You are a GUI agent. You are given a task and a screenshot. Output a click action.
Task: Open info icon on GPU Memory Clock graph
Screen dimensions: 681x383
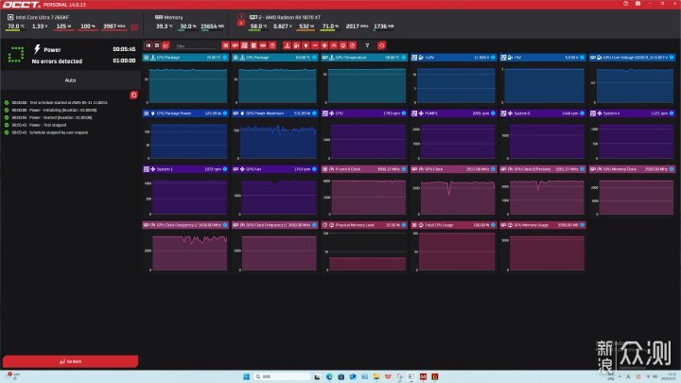tap(672, 169)
